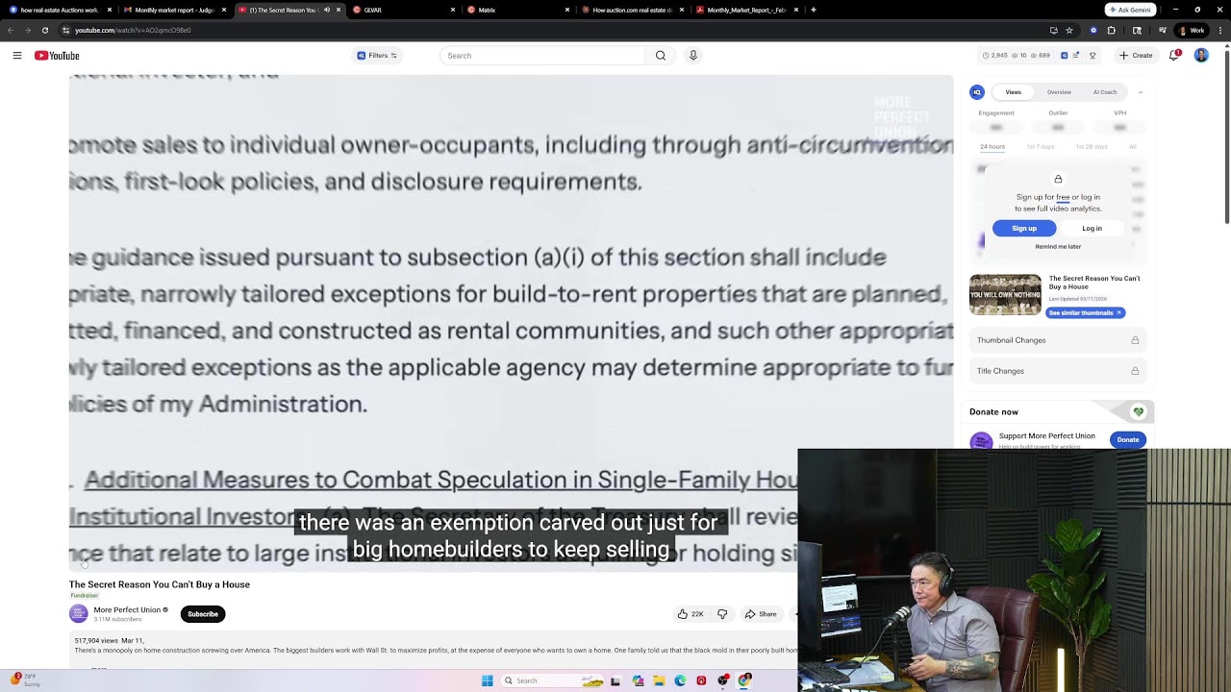Bookmark this page with star icon
The height and width of the screenshot is (692, 1231).
point(1069,30)
